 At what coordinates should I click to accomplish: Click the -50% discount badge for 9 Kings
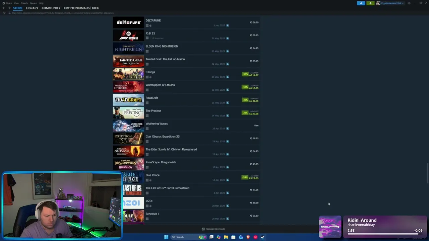tap(245, 74)
